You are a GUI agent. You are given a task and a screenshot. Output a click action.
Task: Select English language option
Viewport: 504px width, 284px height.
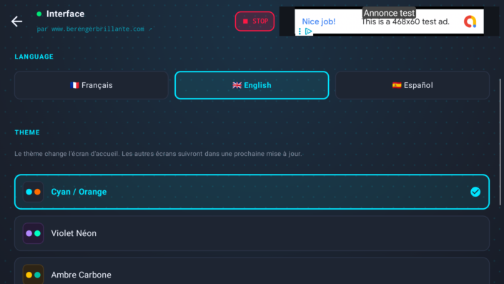252,85
